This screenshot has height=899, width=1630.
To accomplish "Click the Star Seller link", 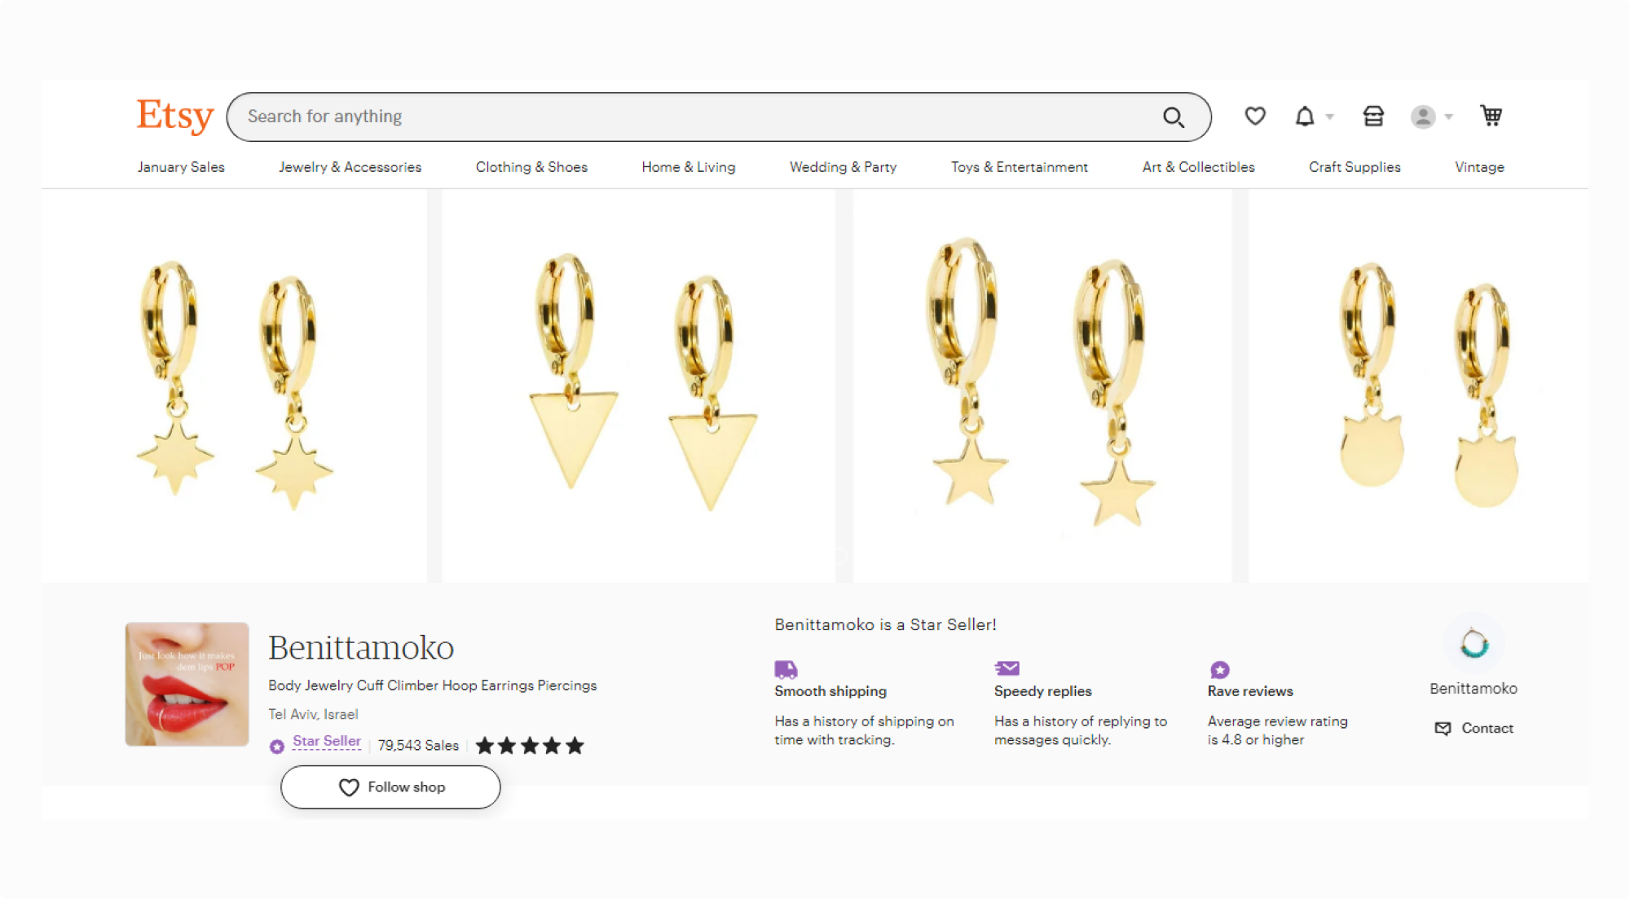I will click(x=326, y=741).
